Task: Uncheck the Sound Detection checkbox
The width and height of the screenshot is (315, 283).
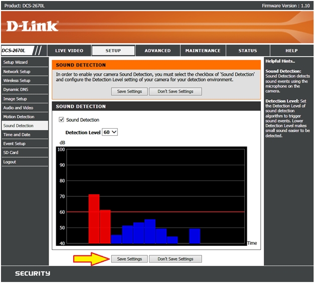Action: [x=62, y=120]
